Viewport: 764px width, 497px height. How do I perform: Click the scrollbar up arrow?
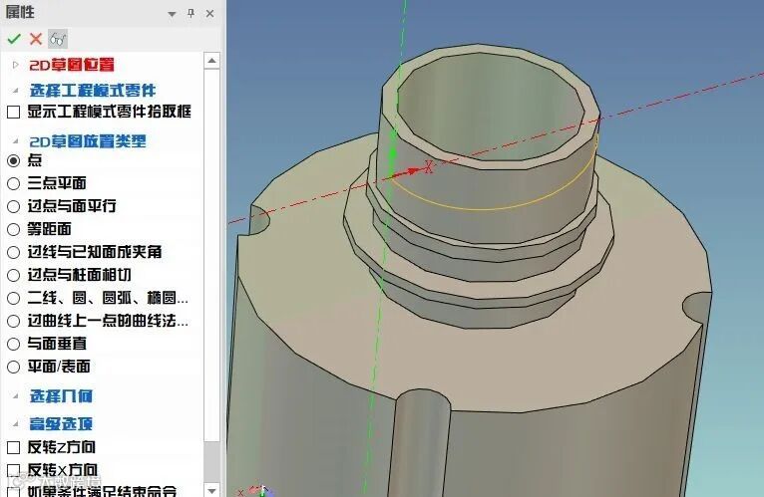[211, 61]
